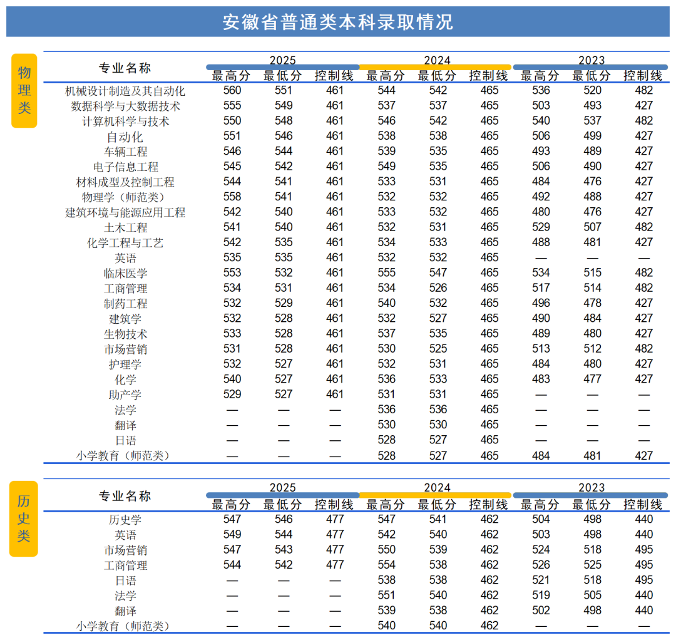Click the 车辆工程 row label
Viewport: 676px width, 640px height.
(x=125, y=152)
